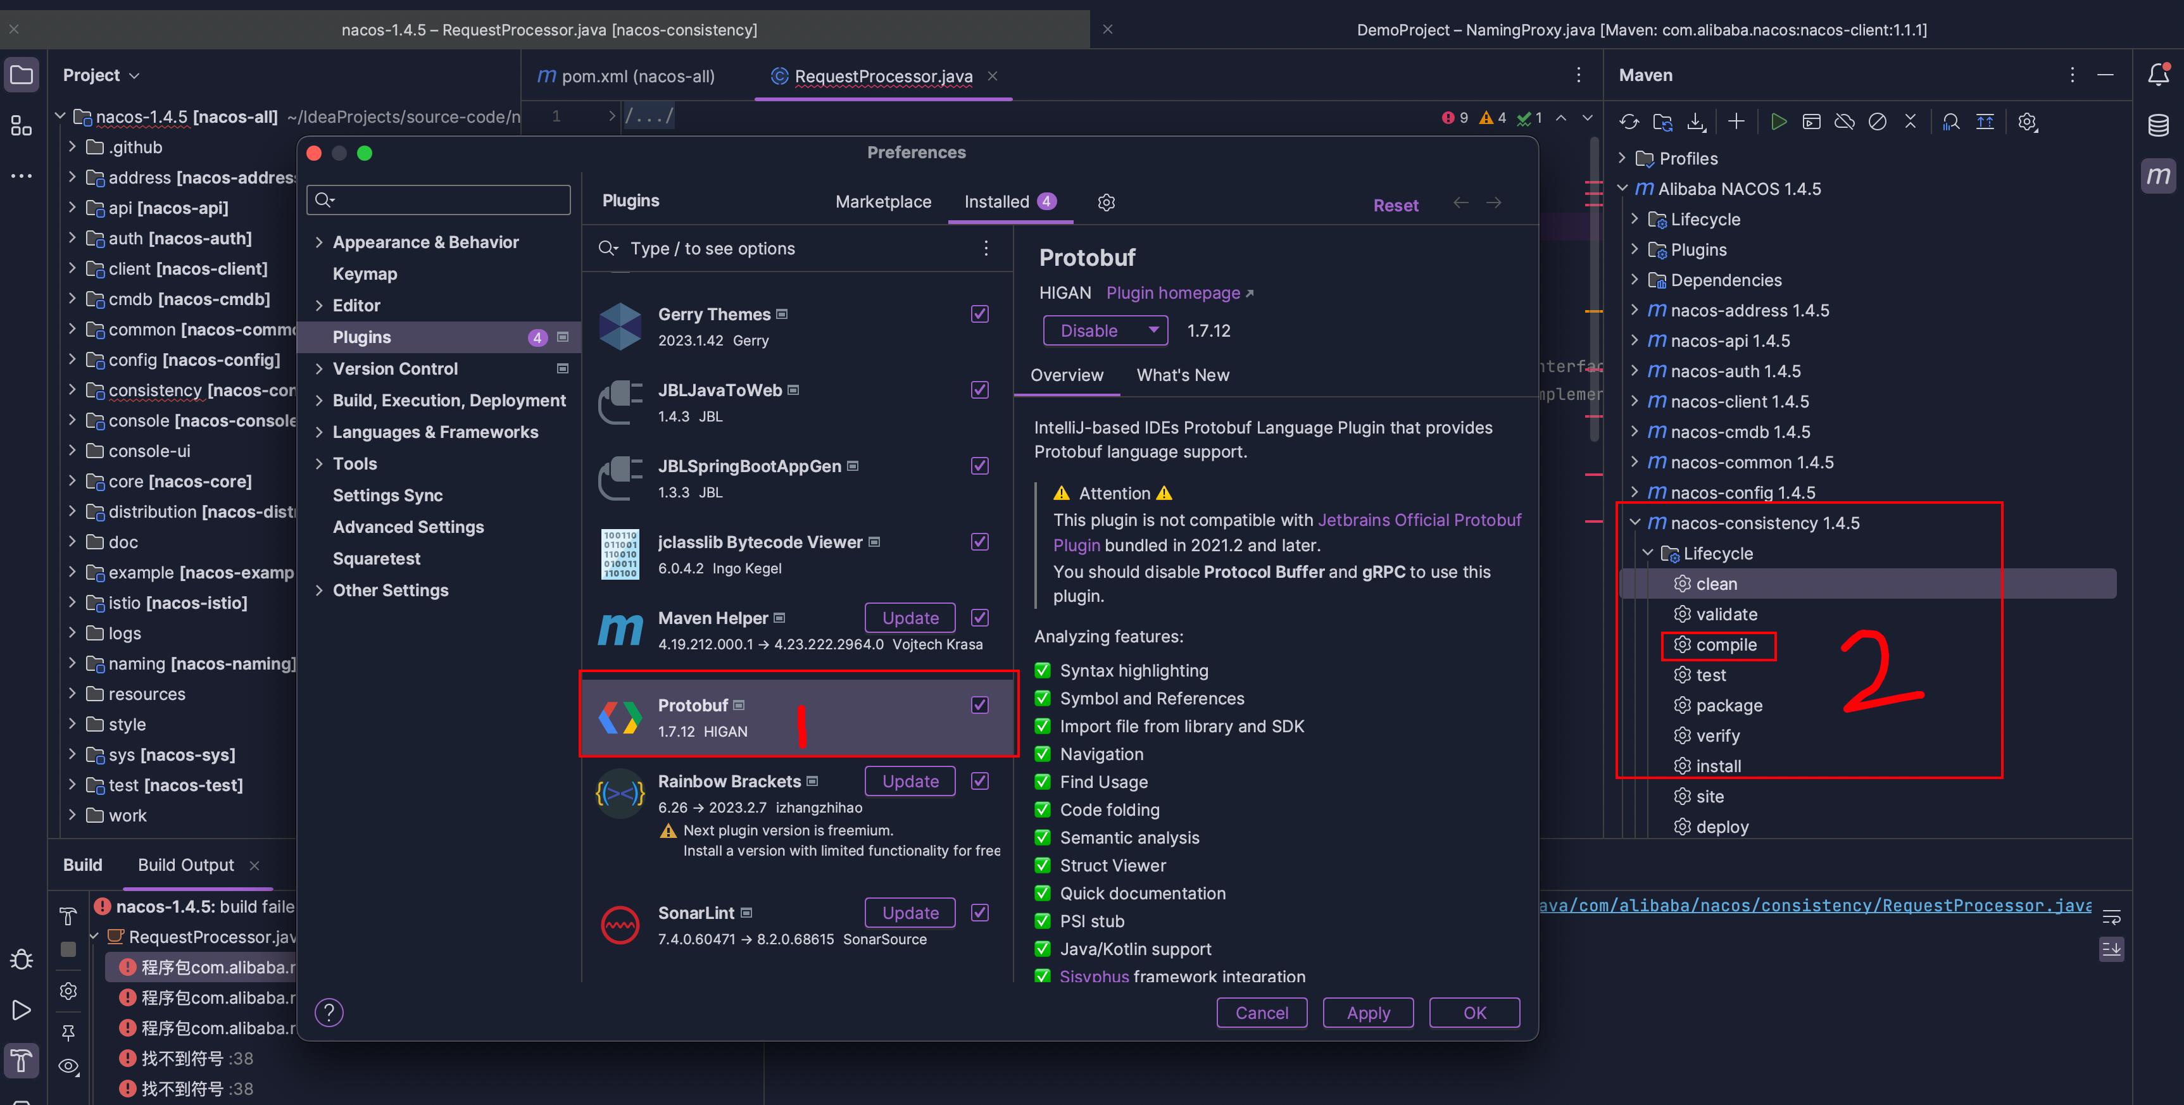Expand Profiles node in Maven panel
This screenshot has width=2184, height=1105.
point(1622,158)
